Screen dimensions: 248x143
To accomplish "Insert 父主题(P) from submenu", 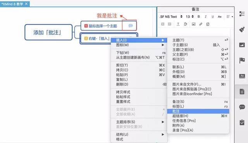I will click(x=198, y=54).
